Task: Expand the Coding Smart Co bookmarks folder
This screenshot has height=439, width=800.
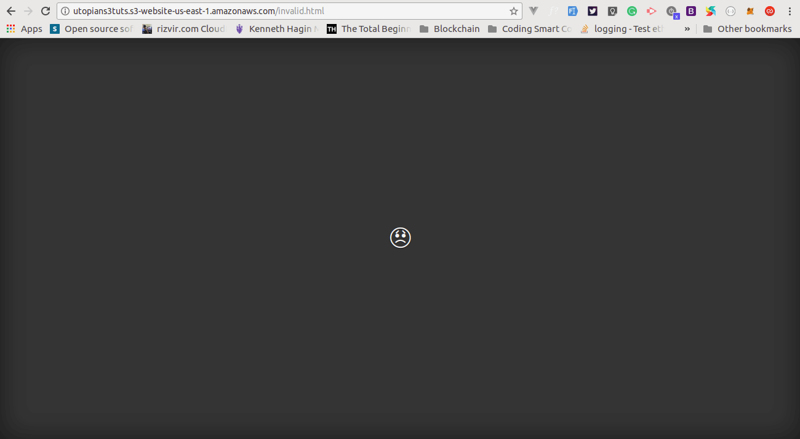Action: tap(530, 29)
